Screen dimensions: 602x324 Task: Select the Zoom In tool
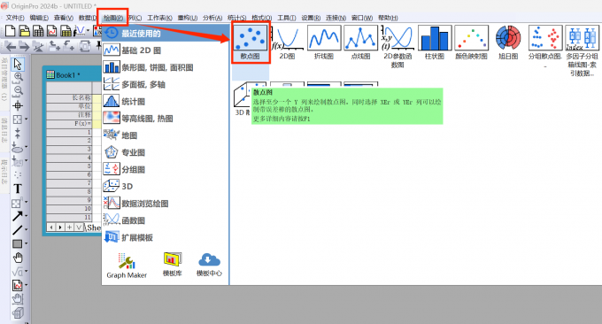[18, 77]
